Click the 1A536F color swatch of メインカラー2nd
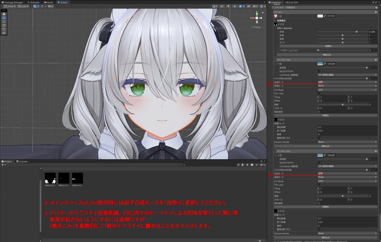This screenshot has width=381, height=242. [x=320, y=64]
